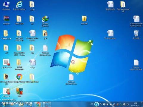Select the unnumbered Nouveau dossier folder beside Chrome
The image size is (143, 107).
point(32,78)
